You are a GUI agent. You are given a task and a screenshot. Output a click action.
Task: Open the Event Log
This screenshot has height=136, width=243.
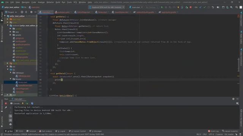[213, 131]
